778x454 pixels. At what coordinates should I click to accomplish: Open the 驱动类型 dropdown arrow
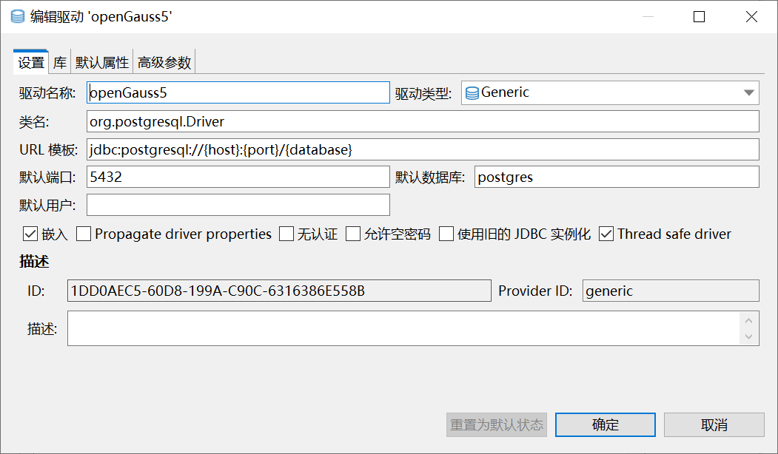point(748,92)
